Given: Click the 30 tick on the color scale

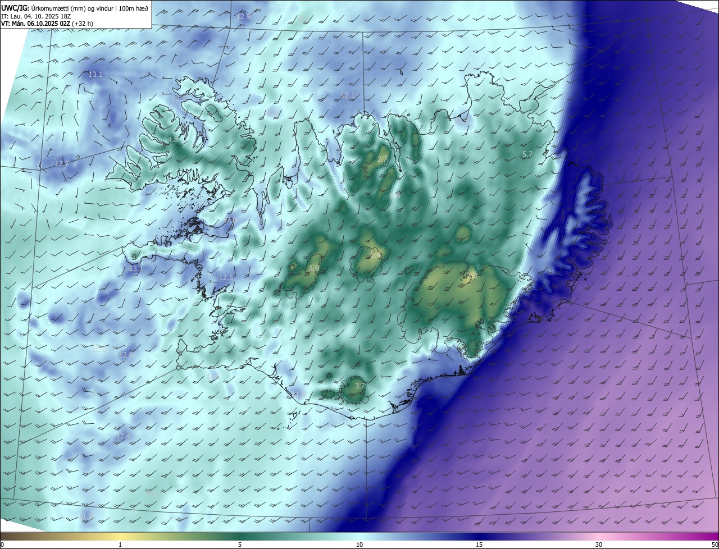Looking at the screenshot, I should [x=599, y=545].
